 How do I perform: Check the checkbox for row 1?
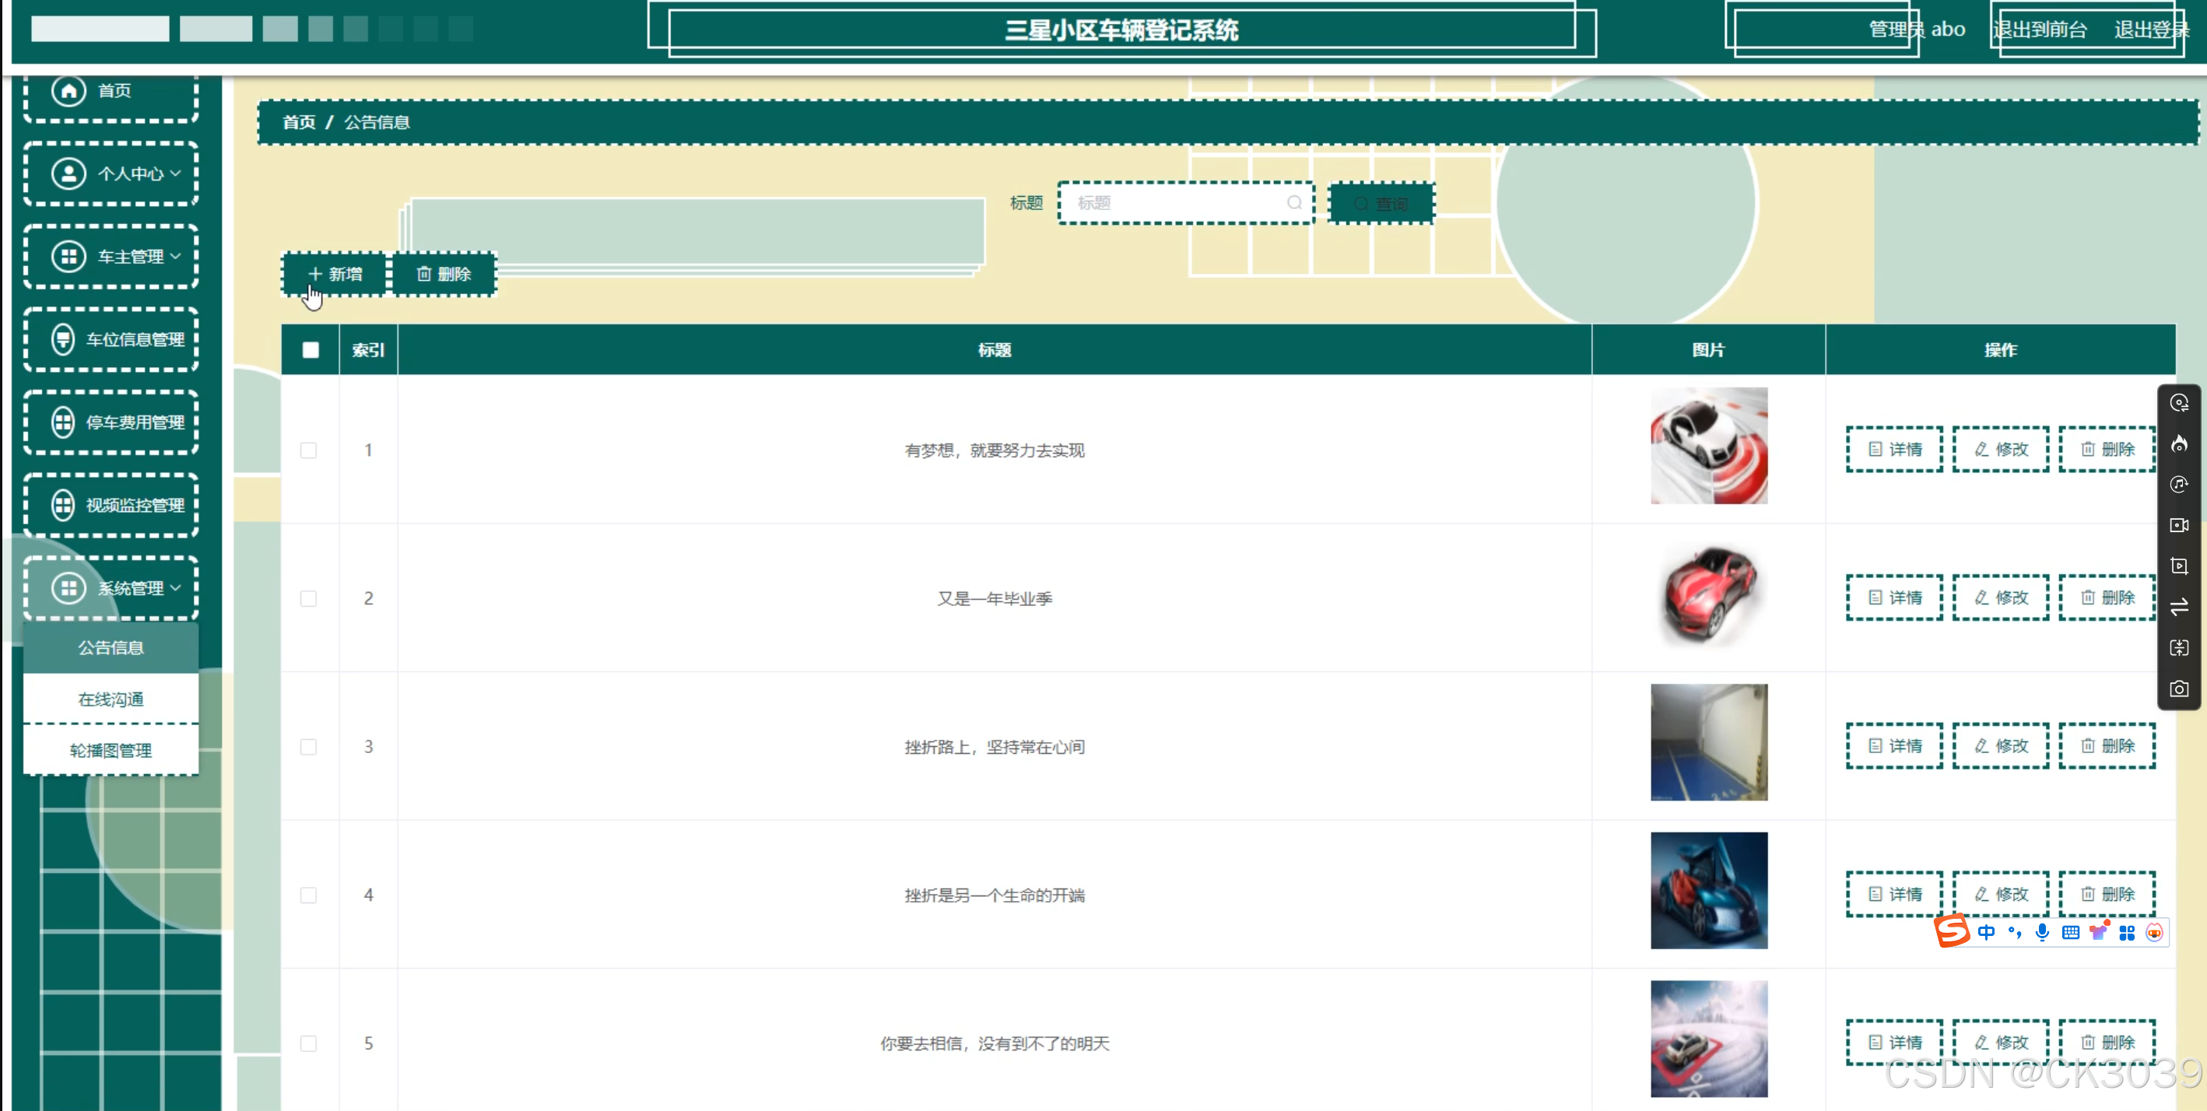(x=308, y=450)
